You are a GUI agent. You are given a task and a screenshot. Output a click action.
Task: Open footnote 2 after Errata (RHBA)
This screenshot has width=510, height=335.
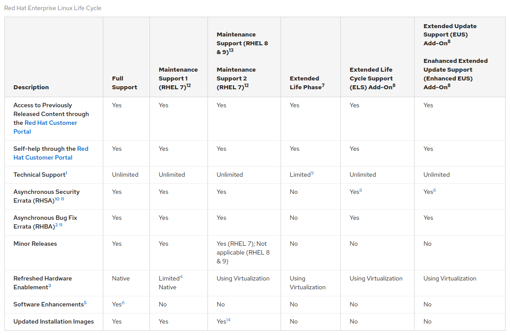pos(56,225)
